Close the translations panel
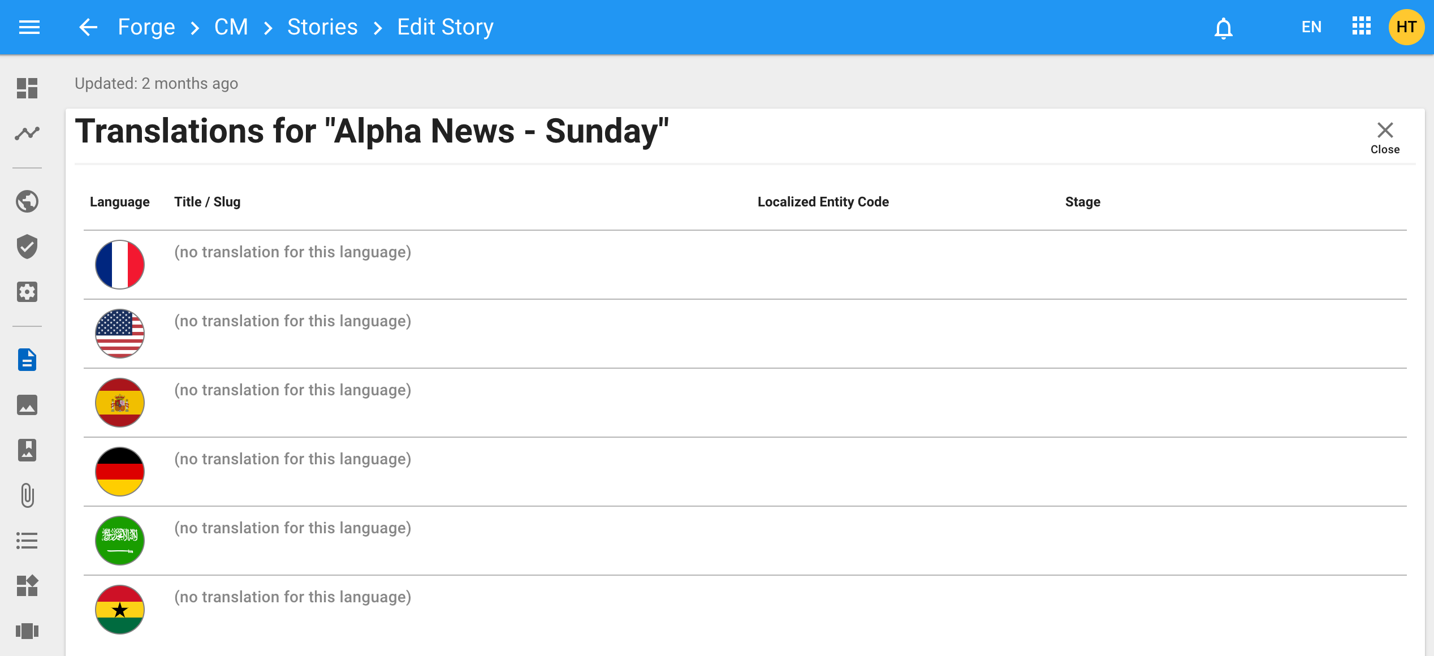 pyautogui.click(x=1385, y=137)
